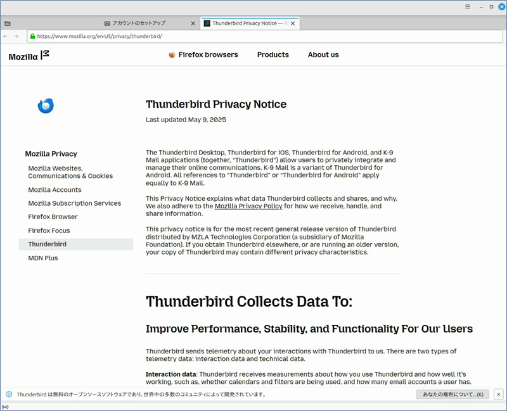This screenshot has width=507, height=411.
Task: Go forward with the right arrow button
Action: coord(16,36)
